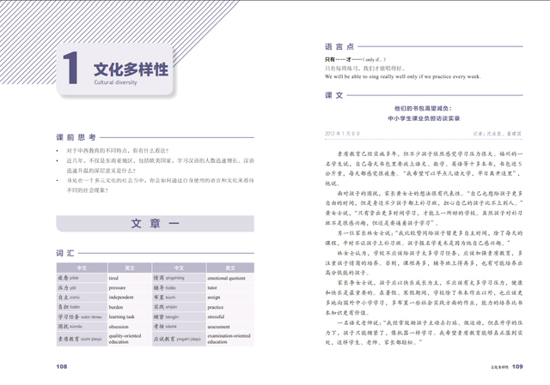550x385 pixels.
Task: Click page number 109
Action: click(517, 366)
